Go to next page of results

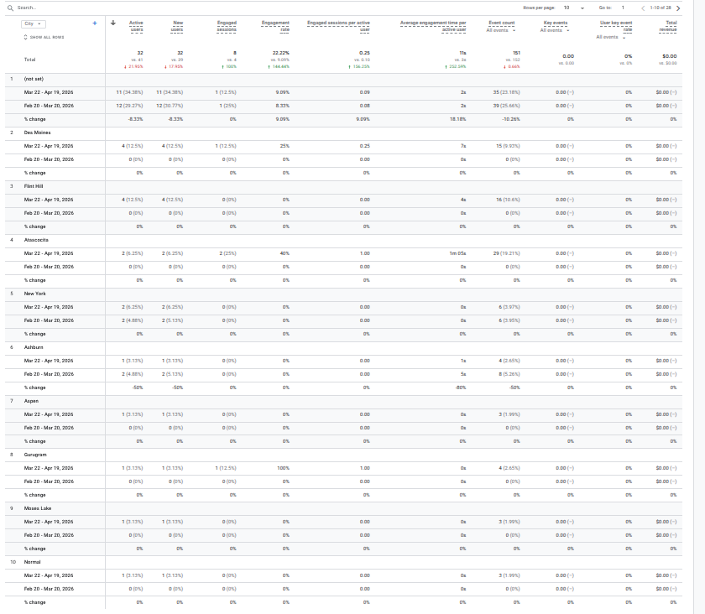677,7
